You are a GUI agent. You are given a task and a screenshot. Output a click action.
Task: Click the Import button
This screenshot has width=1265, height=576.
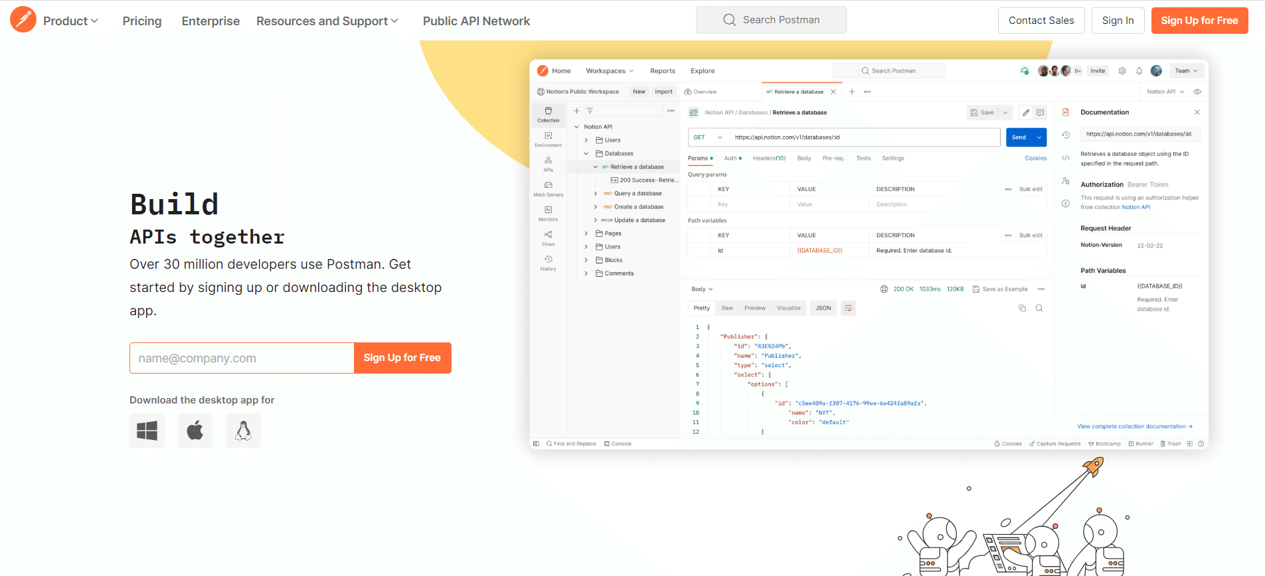tap(663, 92)
